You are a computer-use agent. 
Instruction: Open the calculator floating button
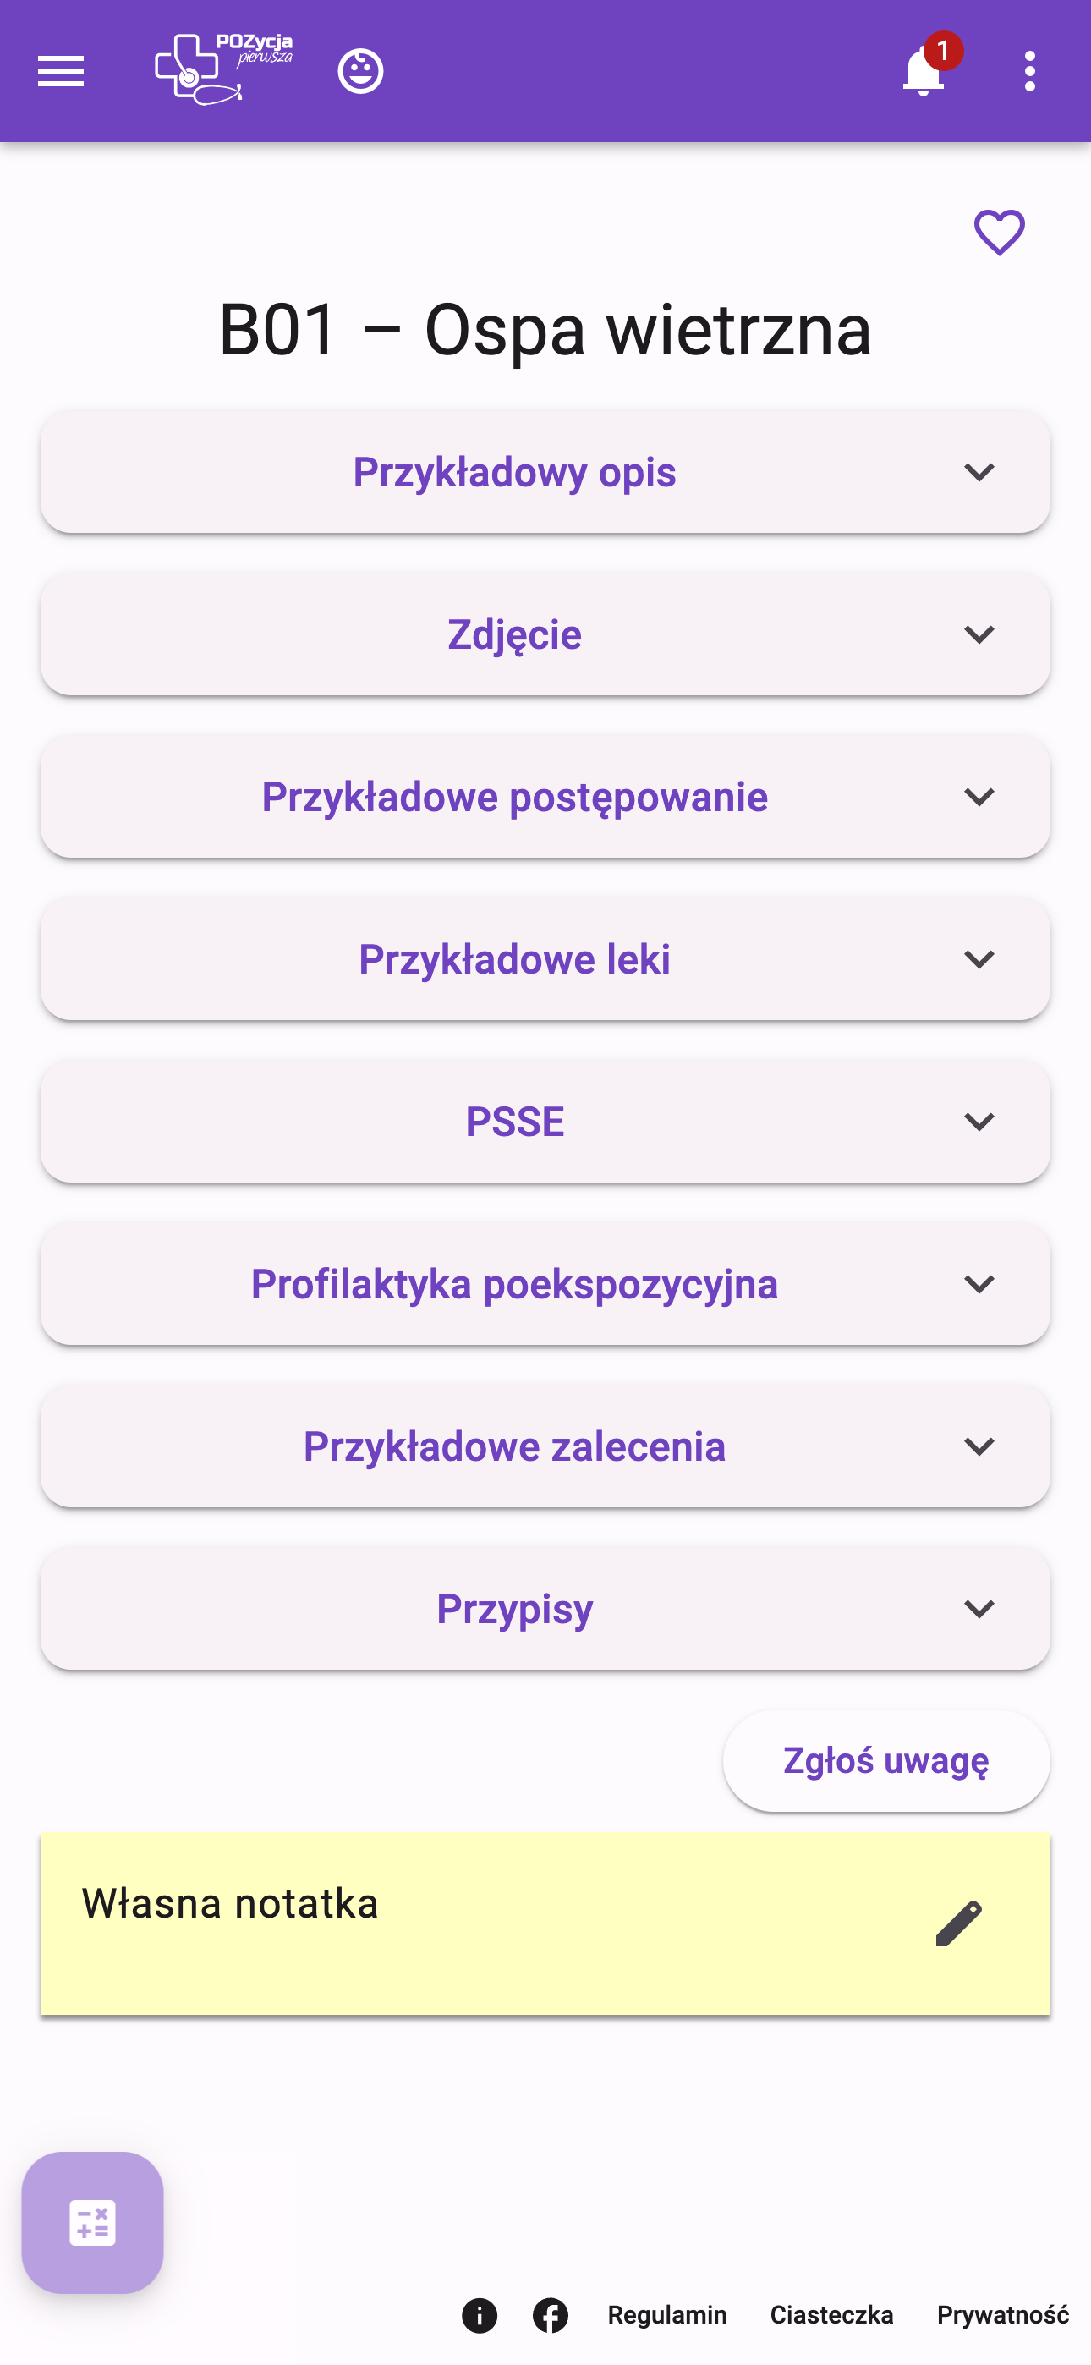coord(93,2223)
